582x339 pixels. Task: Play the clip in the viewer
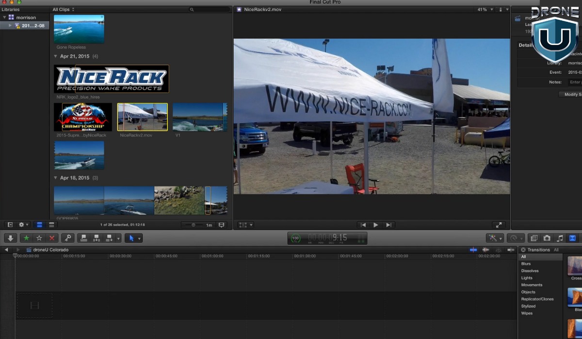click(375, 225)
